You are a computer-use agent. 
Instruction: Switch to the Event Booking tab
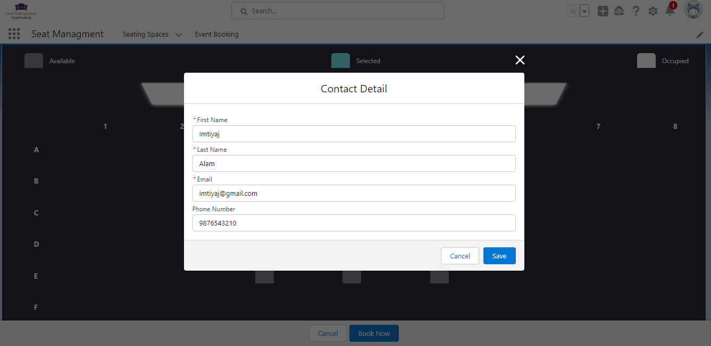(216, 34)
